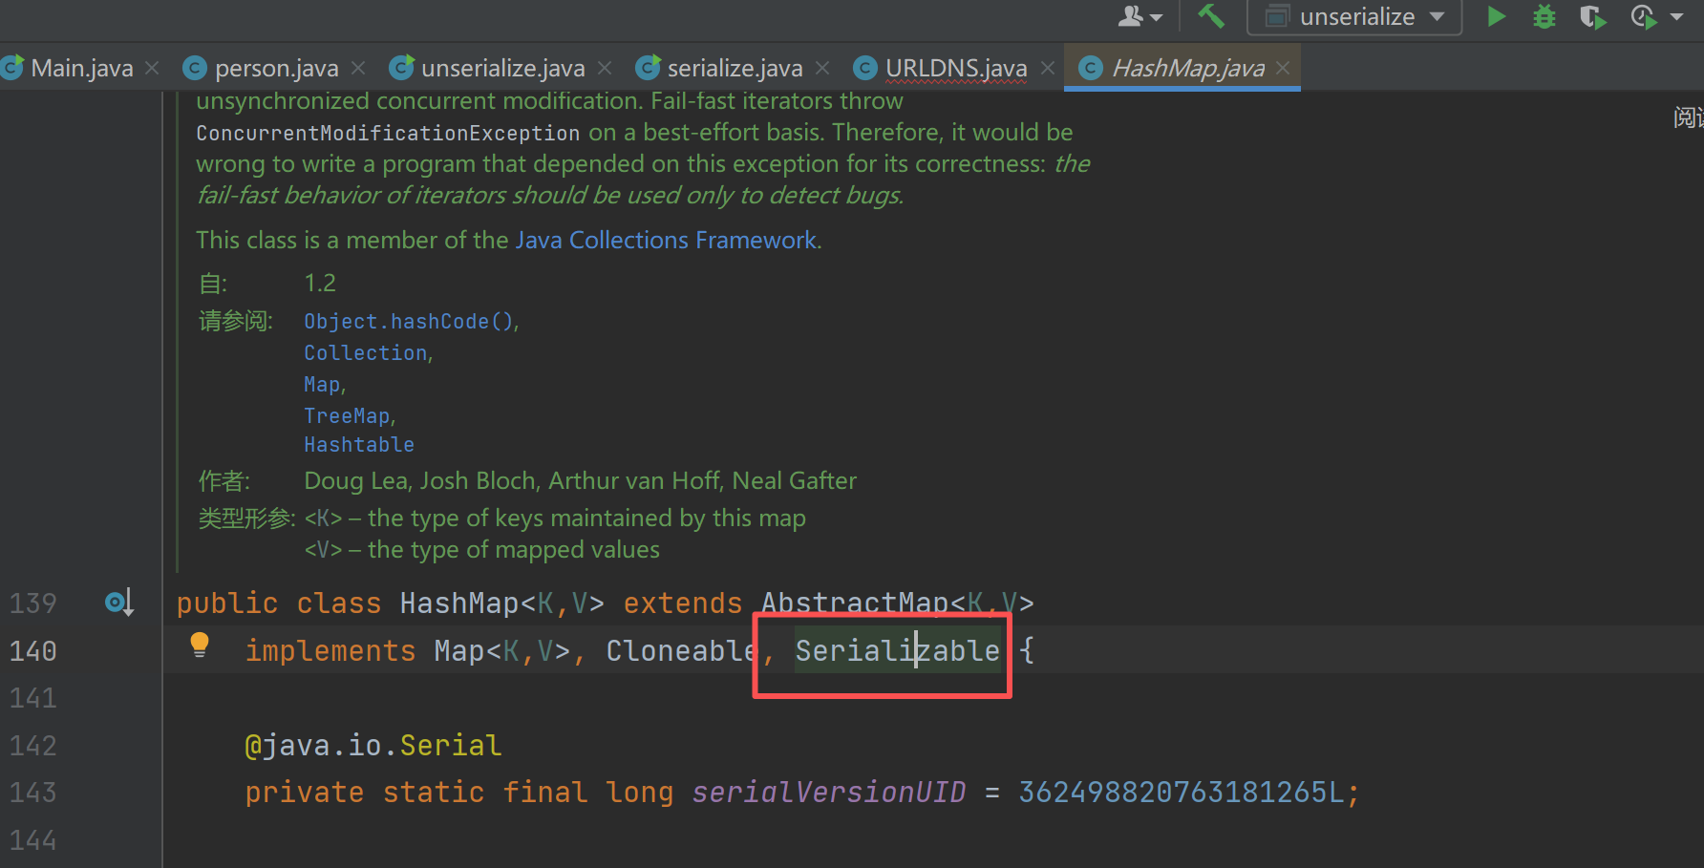
Task: Switch to the Main.java tab
Action: pos(81,68)
